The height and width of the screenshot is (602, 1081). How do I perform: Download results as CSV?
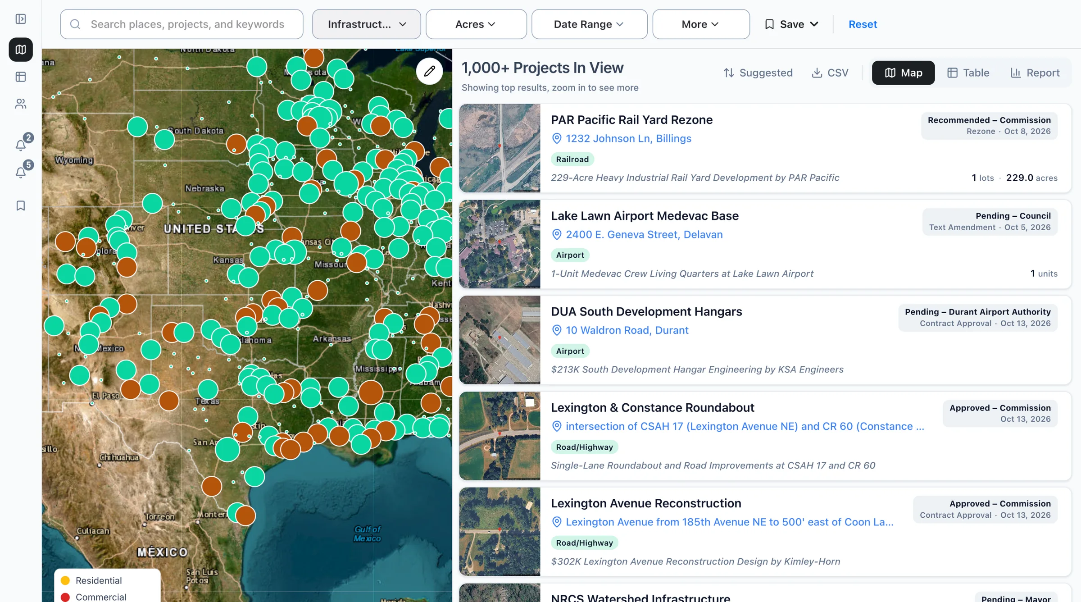[x=830, y=73]
